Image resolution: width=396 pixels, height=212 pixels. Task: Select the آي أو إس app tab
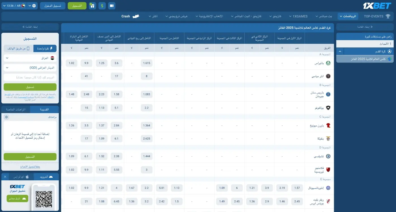[x=21, y=177]
